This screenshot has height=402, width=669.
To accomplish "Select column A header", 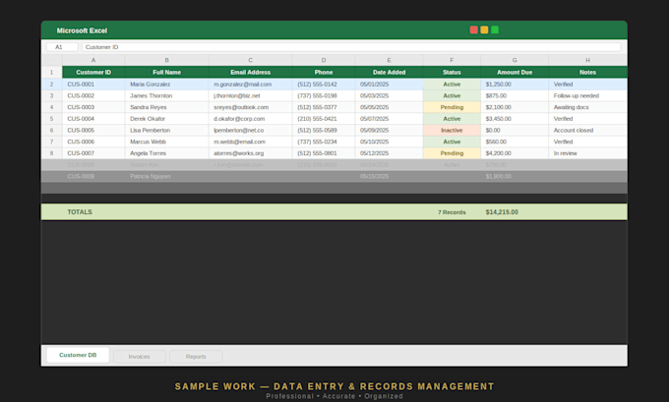I will click(93, 60).
